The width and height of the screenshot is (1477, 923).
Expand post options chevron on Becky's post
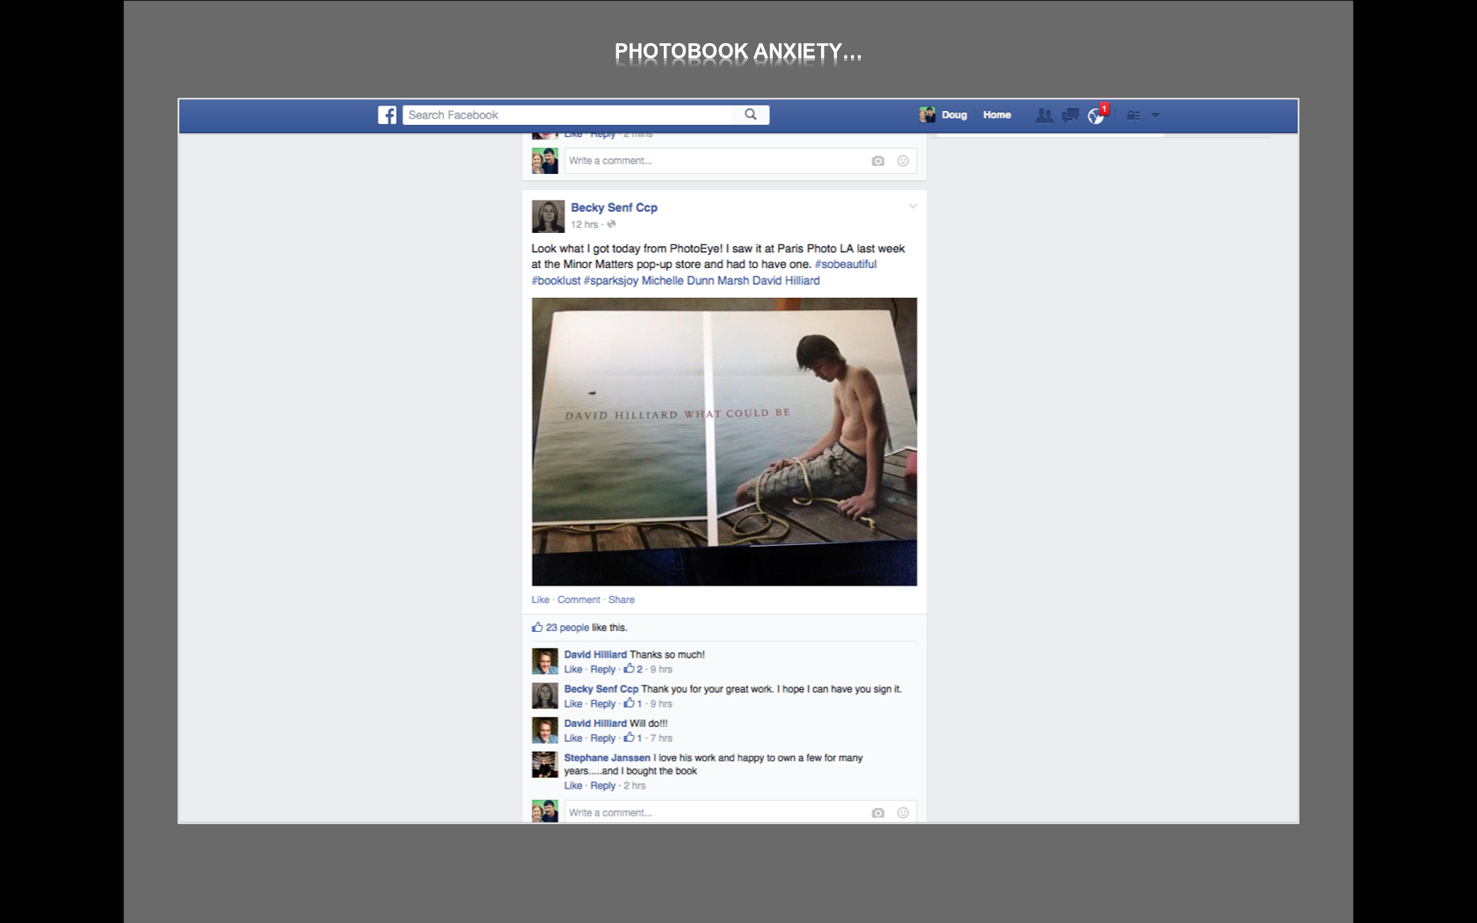[x=913, y=207]
